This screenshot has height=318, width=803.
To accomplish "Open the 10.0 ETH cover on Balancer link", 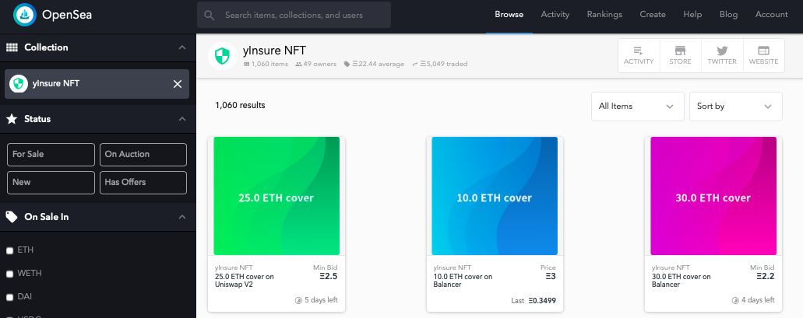I will point(463,281).
